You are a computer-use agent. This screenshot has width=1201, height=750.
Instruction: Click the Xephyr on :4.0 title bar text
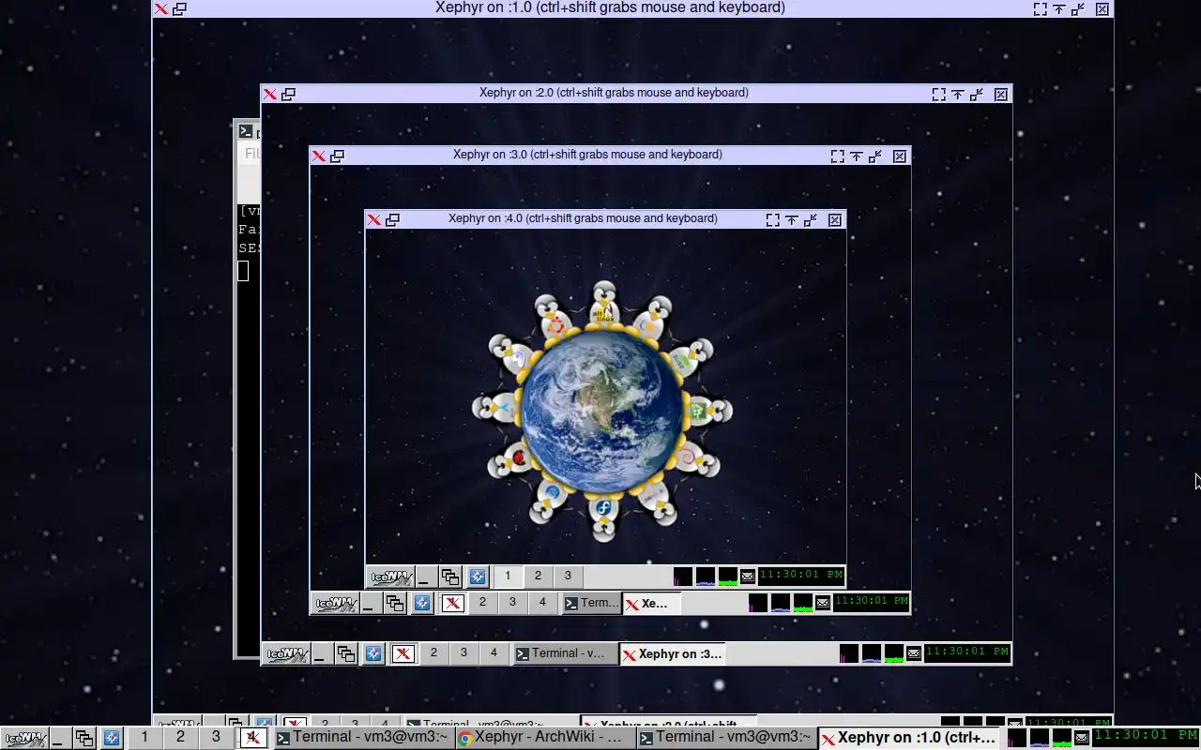pos(583,218)
